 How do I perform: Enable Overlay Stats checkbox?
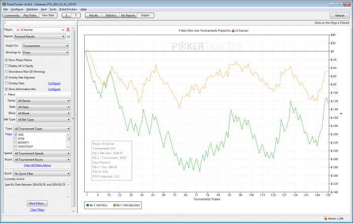click(x=6, y=84)
